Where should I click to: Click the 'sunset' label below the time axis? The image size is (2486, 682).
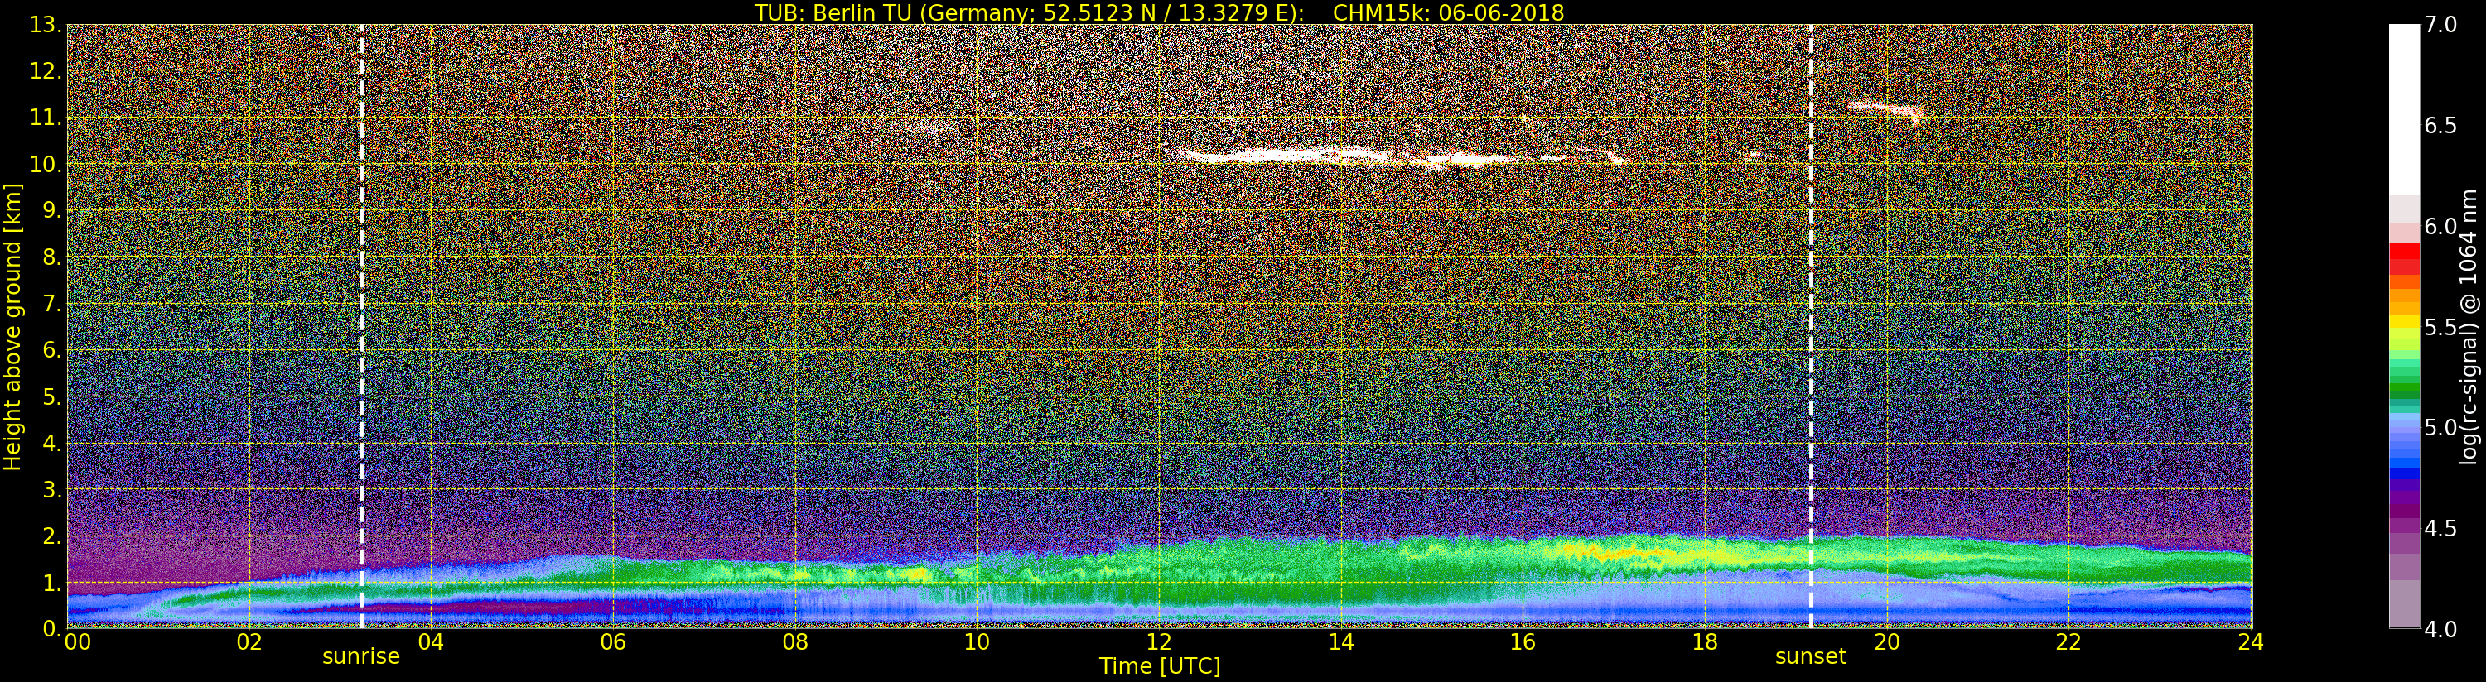1811,657
